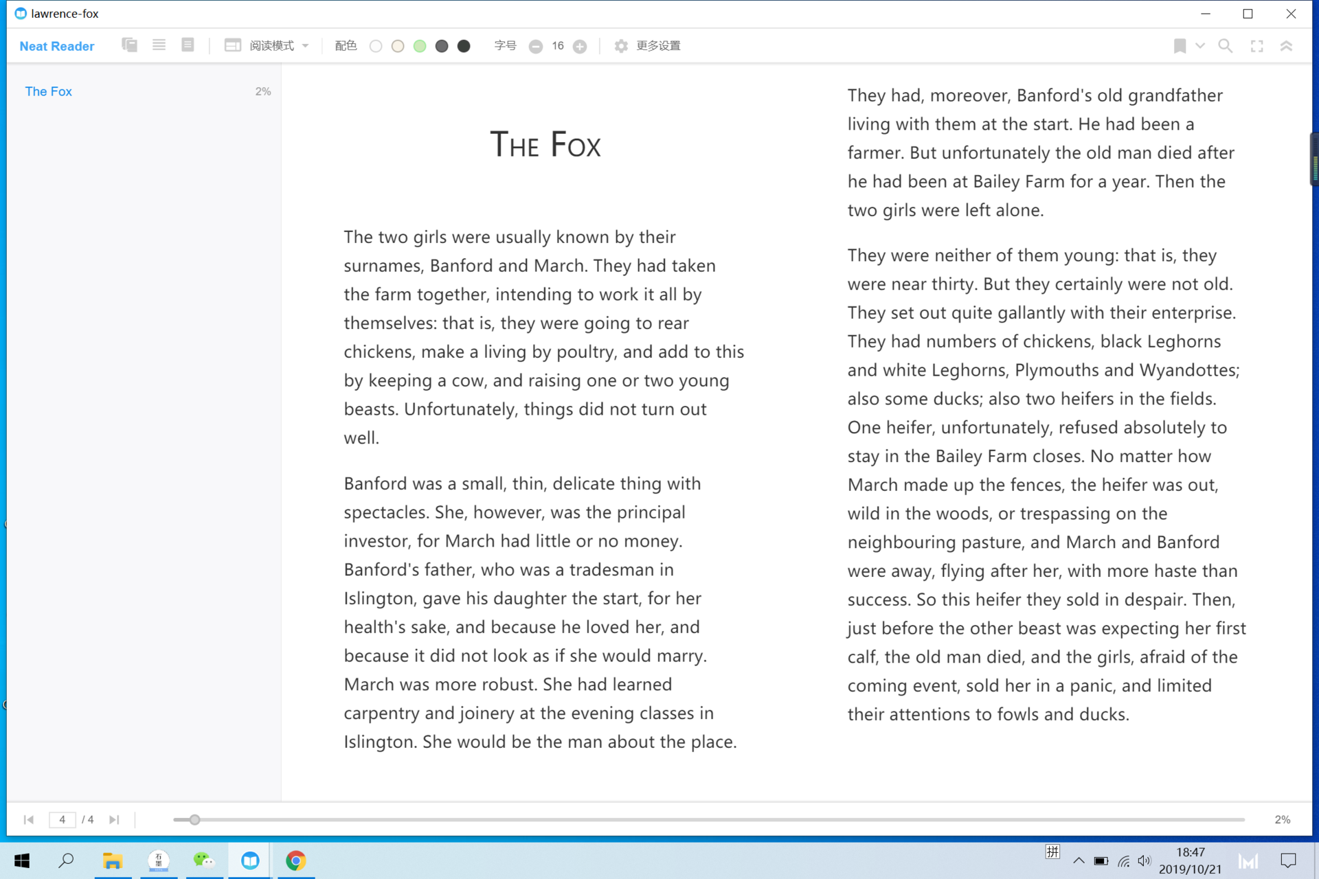Viewport: 1319px width, 879px height.
Task: Add a bookmark with bookmark icon
Action: (x=1180, y=46)
